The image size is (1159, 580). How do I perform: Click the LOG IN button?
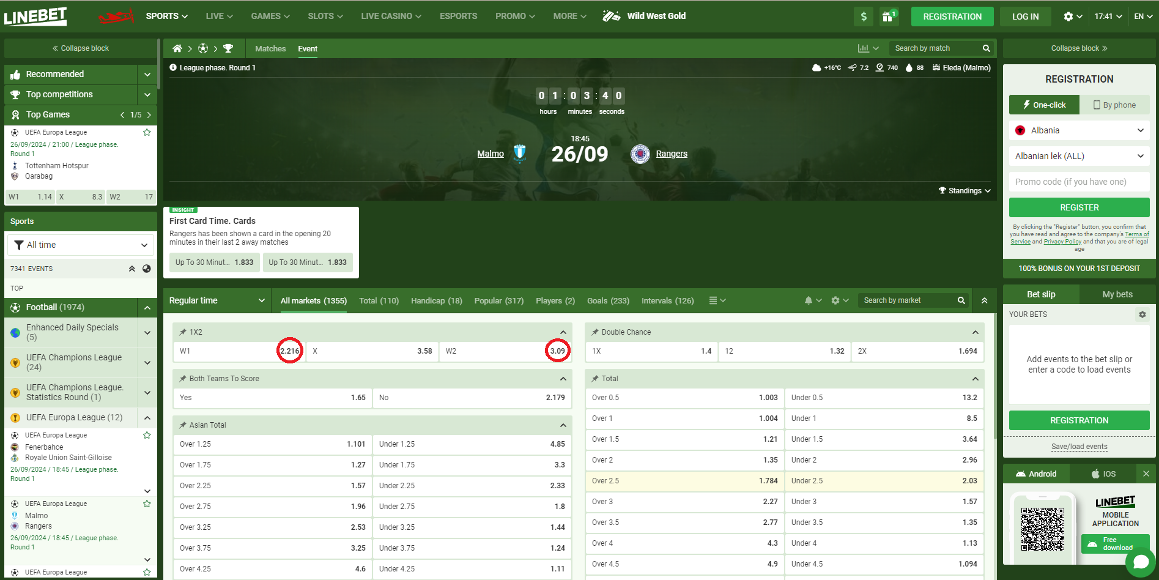tap(1025, 17)
